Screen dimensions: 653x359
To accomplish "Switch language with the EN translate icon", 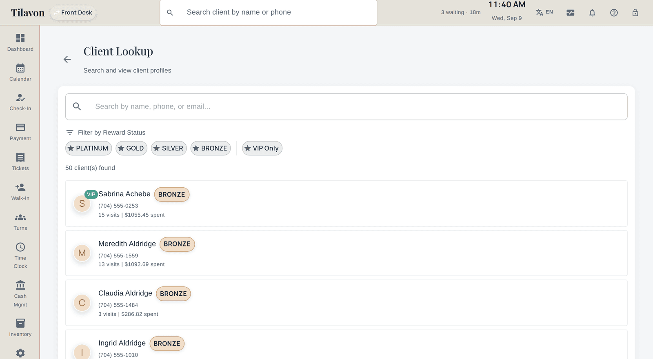I will pos(544,13).
